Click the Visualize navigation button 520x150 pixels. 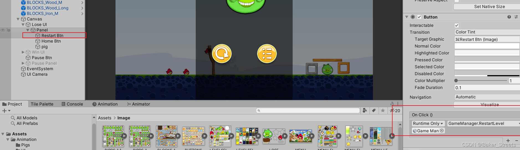pyautogui.click(x=487, y=104)
